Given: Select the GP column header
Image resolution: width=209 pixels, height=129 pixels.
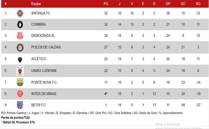Looking at the screenshot, I should [168, 4].
